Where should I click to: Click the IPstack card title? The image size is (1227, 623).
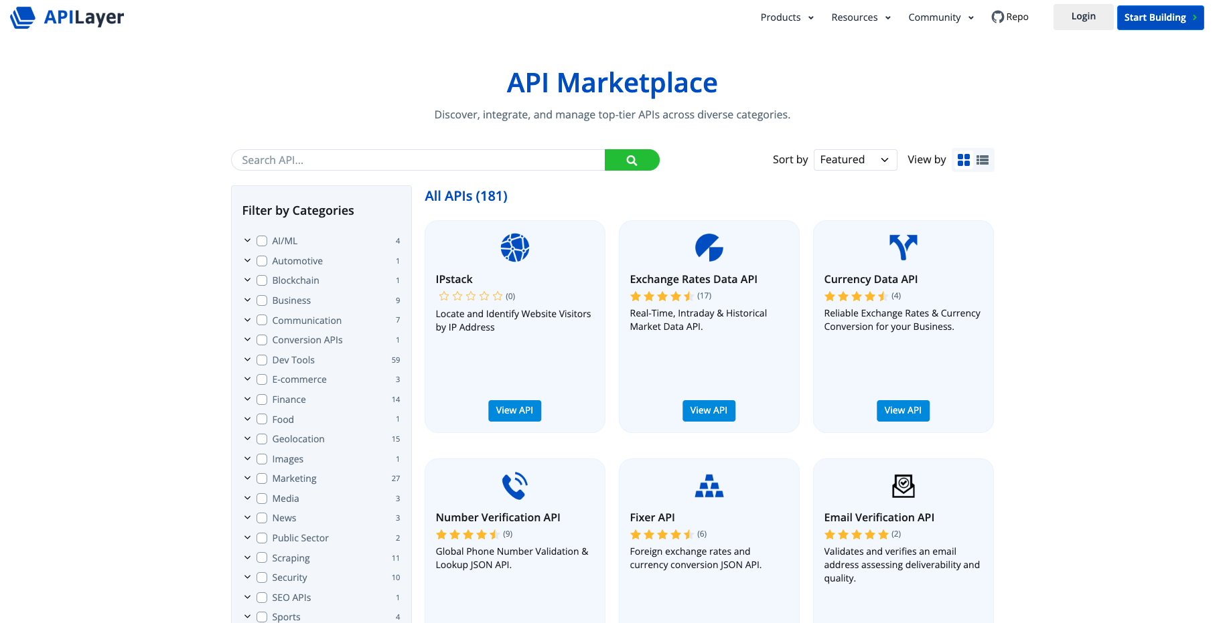[454, 279]
